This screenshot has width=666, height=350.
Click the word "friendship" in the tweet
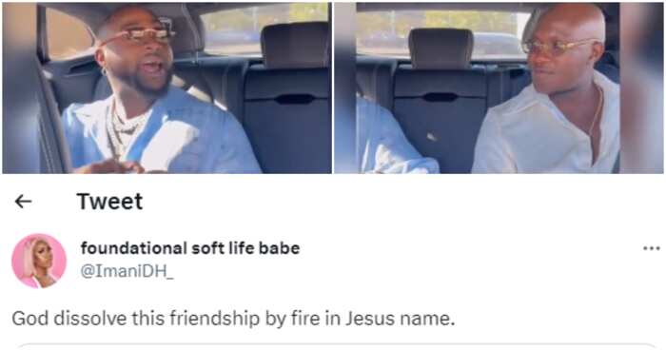point(214,319)
